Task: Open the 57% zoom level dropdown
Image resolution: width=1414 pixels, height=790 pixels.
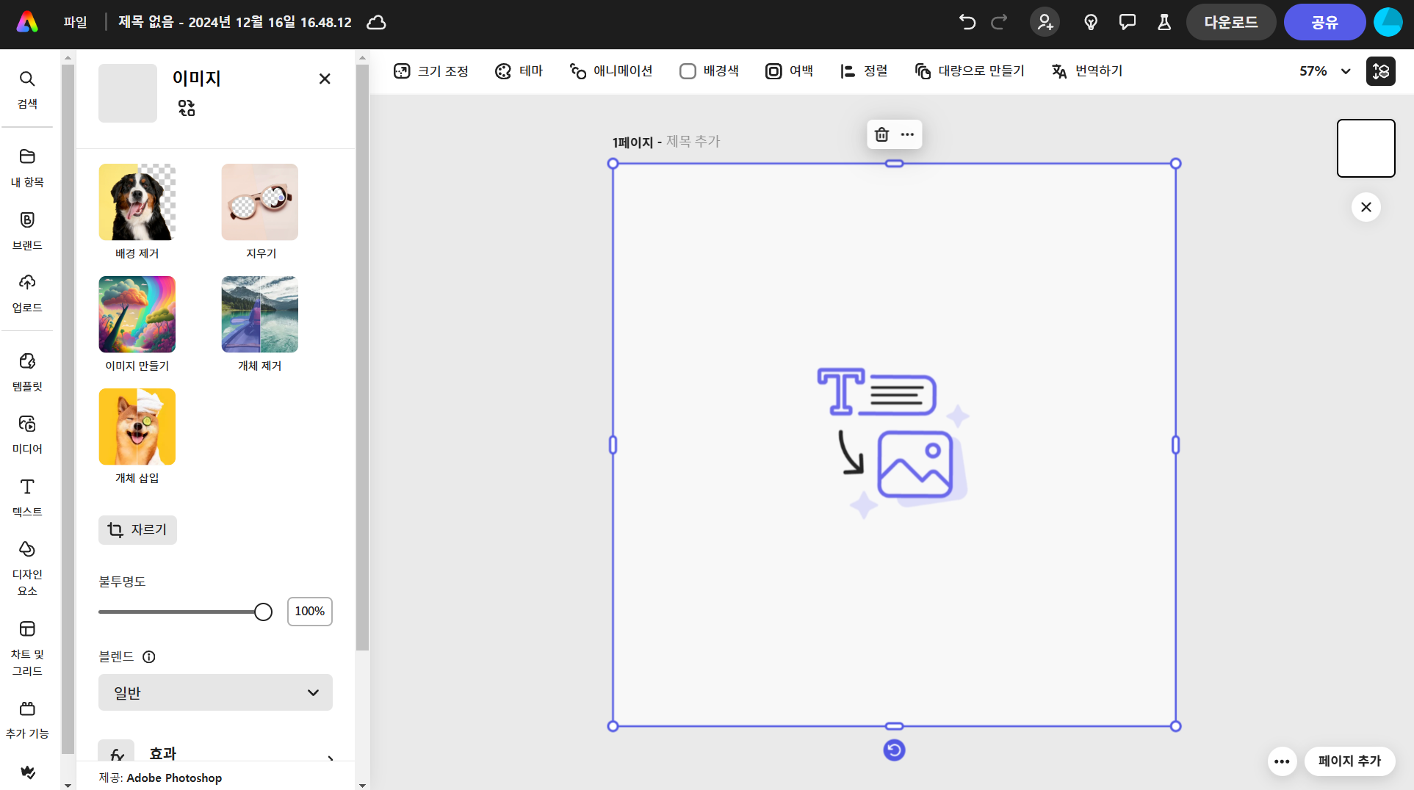Action: (1324, 71)
